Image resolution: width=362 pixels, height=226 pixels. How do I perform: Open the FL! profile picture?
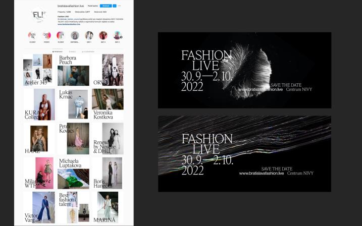coord(38,15)
